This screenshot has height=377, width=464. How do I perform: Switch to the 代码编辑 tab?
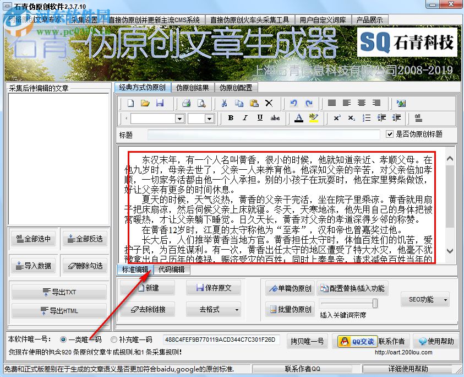click(x=172, y=270)
